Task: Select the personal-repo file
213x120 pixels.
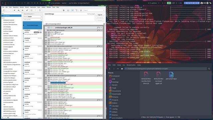Action: (x=171, y=76)
